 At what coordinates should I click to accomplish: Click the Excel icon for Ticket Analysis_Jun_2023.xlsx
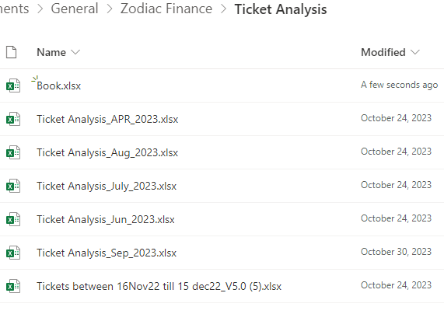pyautogui.click(x=13, y=219)
